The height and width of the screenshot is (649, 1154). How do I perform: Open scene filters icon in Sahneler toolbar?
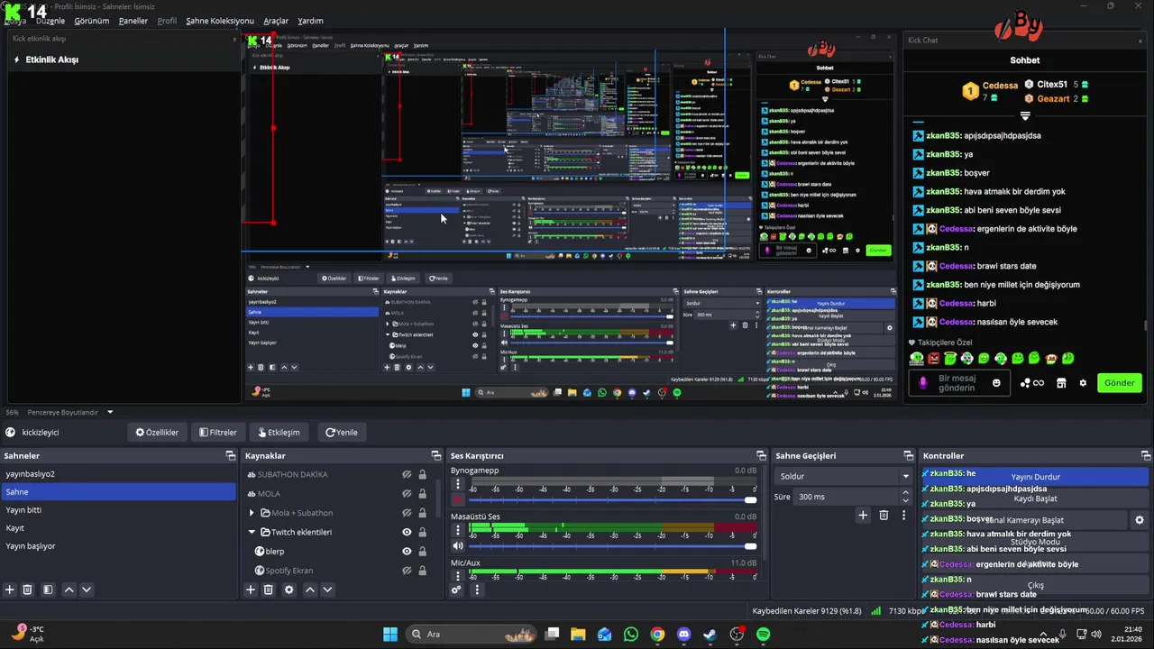coord(48,590)
